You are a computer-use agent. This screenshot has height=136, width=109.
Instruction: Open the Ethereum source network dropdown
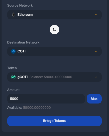pos(54,15)
